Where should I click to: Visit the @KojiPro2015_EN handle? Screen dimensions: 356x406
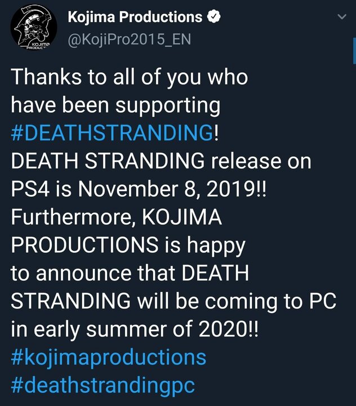point(130,39)
